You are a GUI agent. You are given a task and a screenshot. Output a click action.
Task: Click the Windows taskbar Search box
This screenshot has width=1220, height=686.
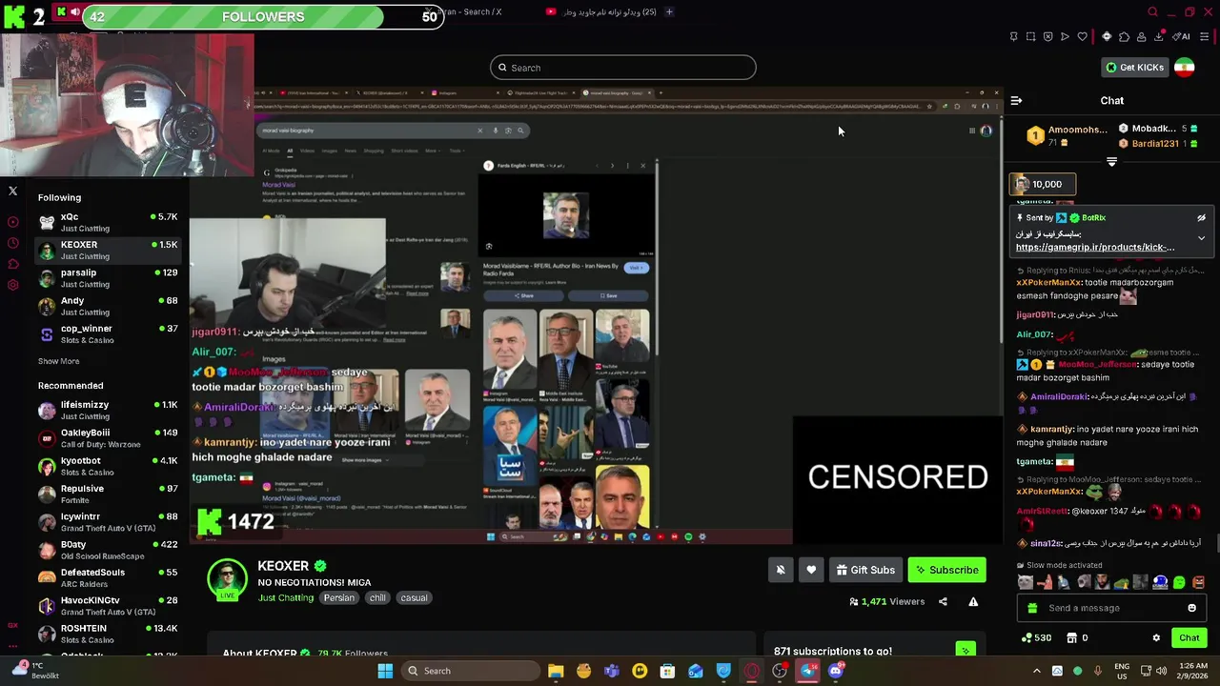tap(469, 671)
